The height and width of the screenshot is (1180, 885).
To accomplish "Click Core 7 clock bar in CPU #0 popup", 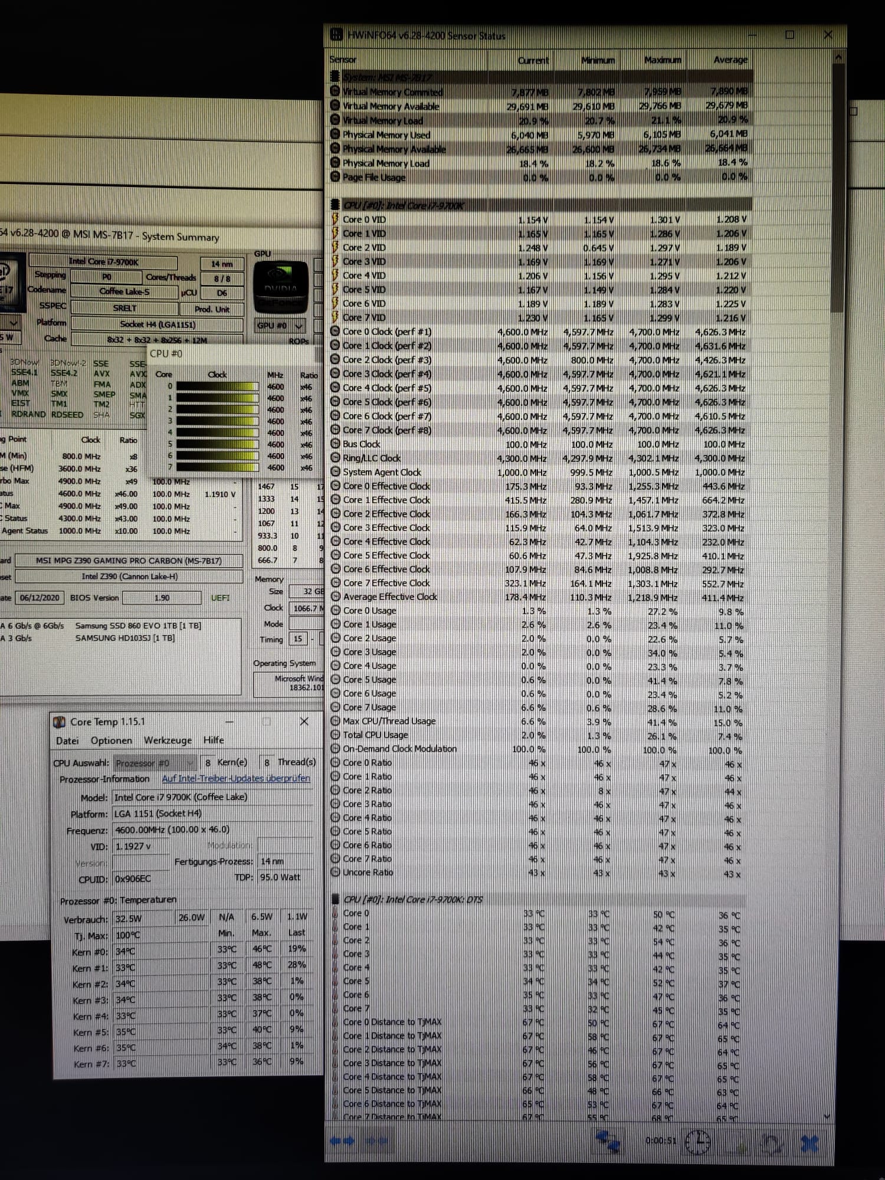I will click(217, 467).
